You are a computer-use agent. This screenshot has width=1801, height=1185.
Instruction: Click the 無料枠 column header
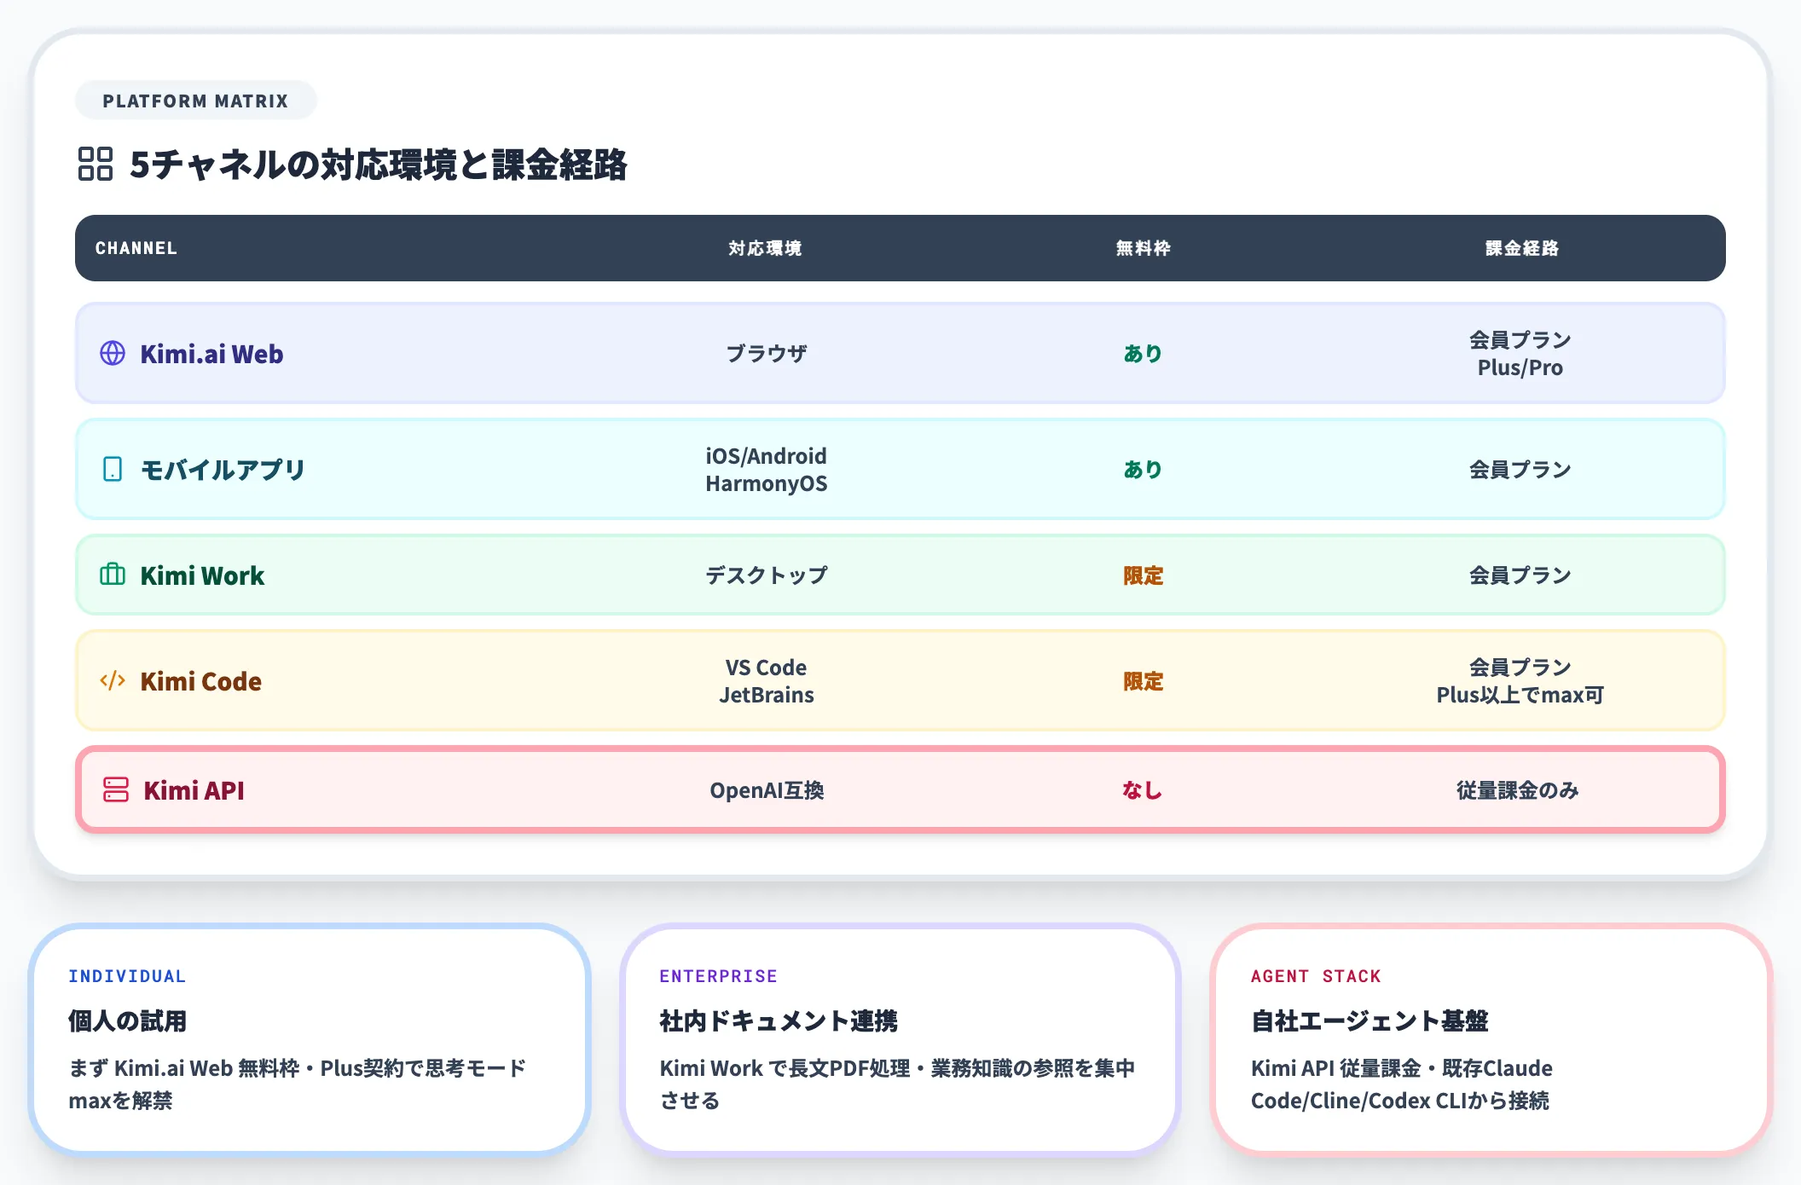1144,248
